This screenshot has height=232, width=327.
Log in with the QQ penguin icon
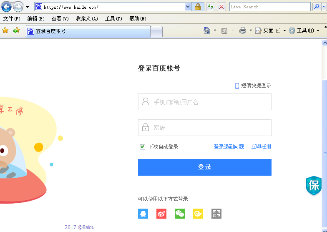(143, 214)
